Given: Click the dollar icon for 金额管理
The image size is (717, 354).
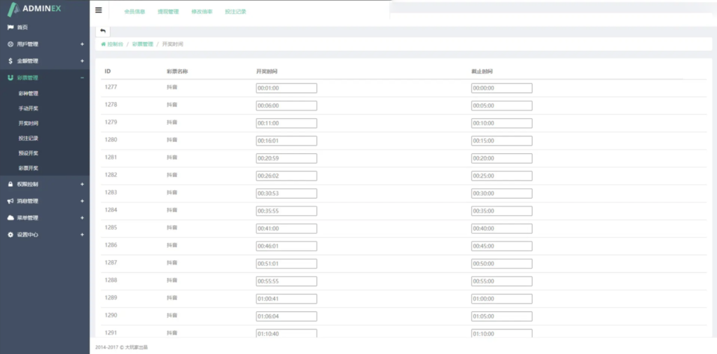Looking at the screenshot, I should pos(10,61).
